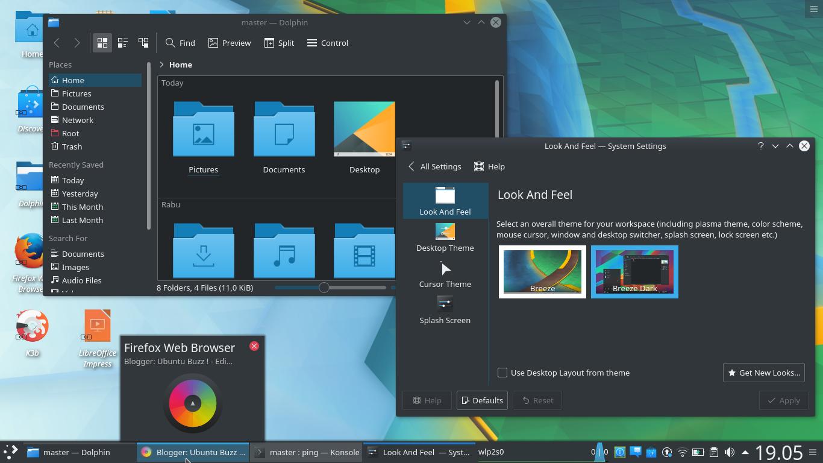Go back to All Settings
The height and width of the screenshot is (463, 823).
point(434,166)
